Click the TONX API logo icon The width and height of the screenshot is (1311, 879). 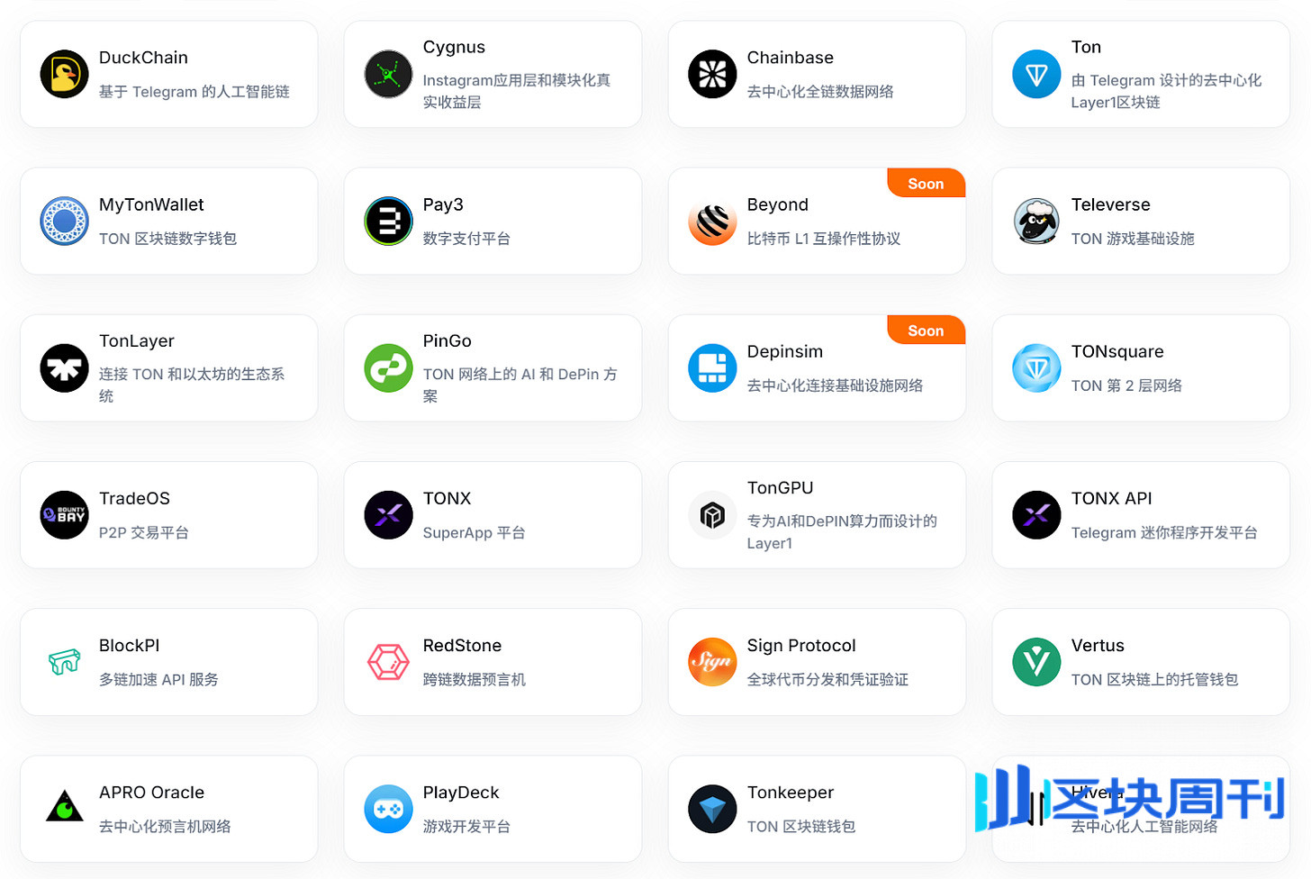pos(1036,515)
